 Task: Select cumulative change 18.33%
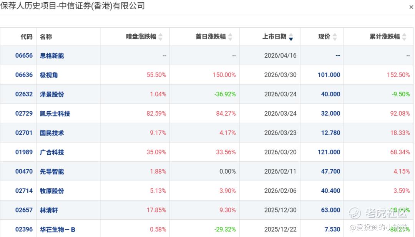coord(400,133)
